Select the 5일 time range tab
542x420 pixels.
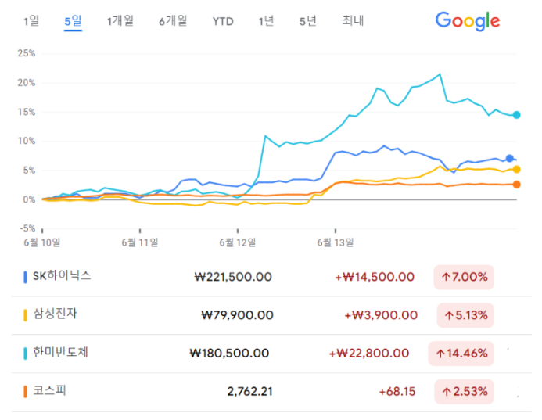73,21
